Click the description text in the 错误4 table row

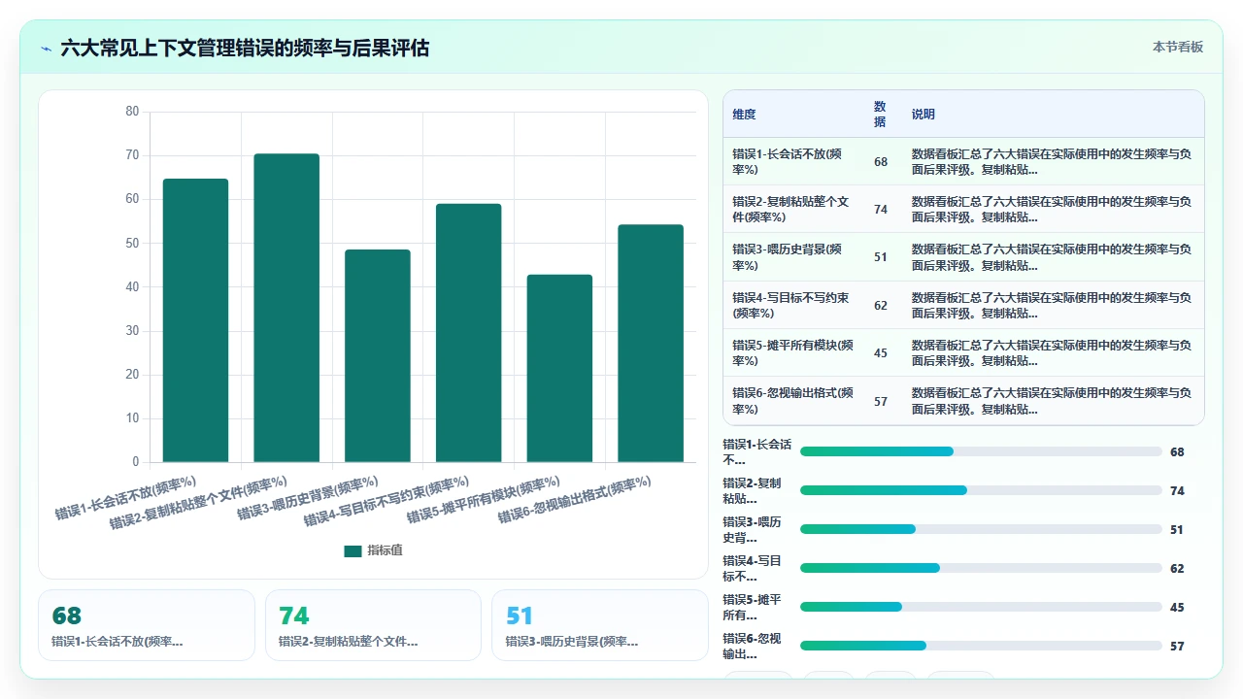(x=1051, y=304)
